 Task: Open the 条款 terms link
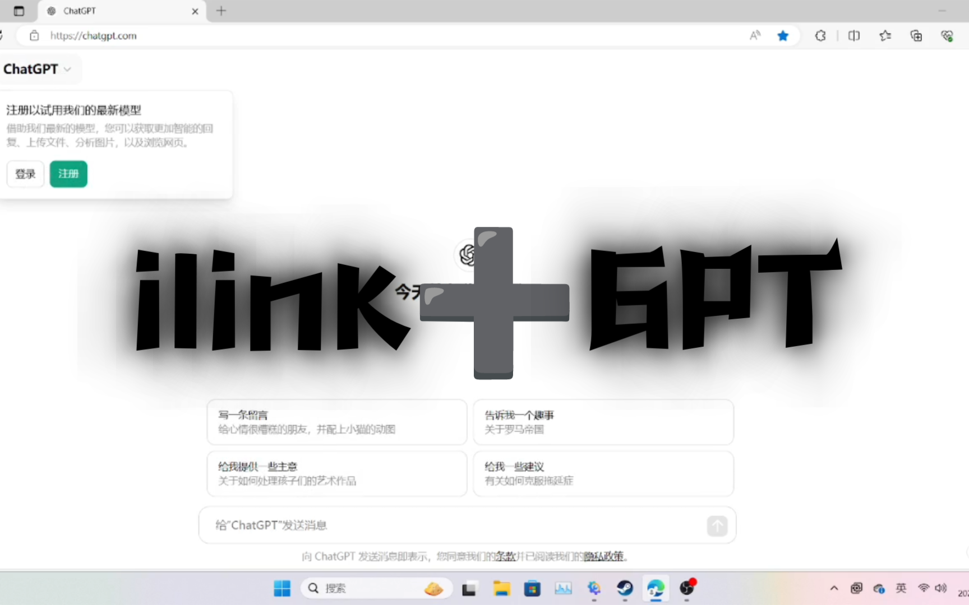point(505,556)
